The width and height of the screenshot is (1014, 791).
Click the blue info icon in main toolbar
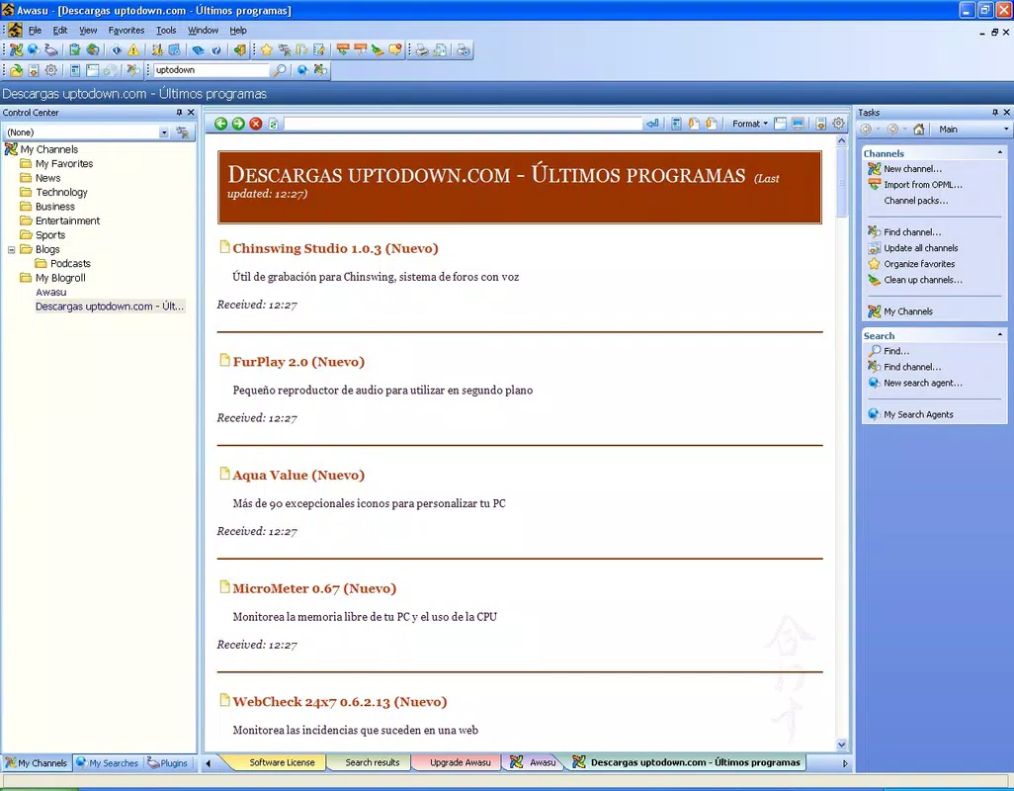coord(117,49)
